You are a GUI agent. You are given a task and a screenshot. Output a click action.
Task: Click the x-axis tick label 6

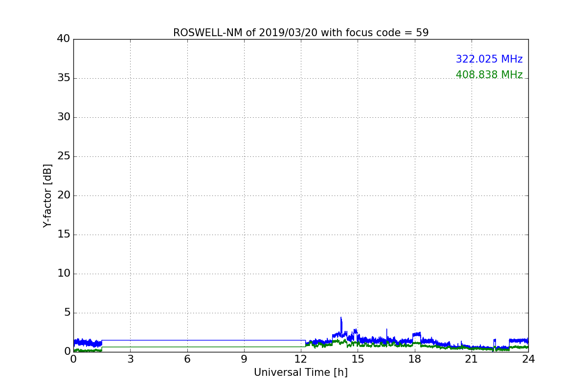click(187, 359)
